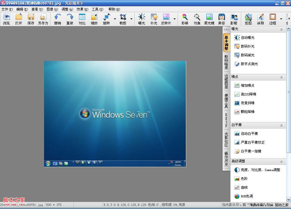The width and height of the screenshot is (291, 209).
Task: Open the 工具(U) menu
Action: pyautogui.click(x=97, y=9)
